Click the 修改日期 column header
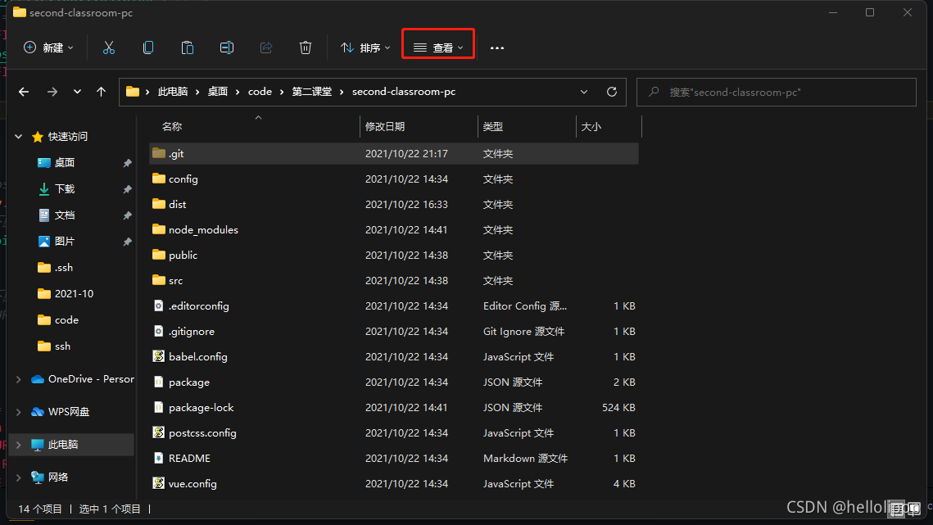 (385, 126)
